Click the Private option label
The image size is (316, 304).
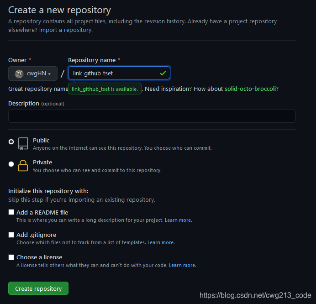click(42, 162)
